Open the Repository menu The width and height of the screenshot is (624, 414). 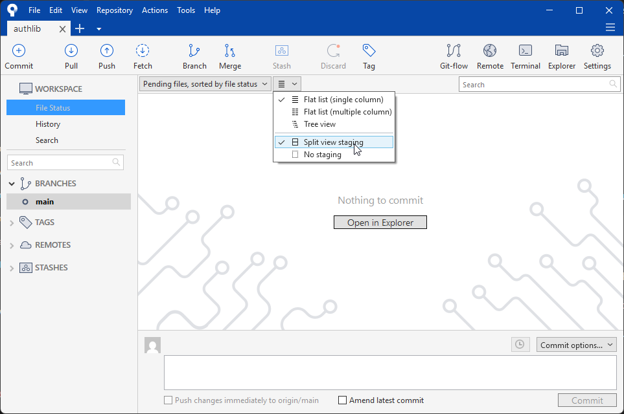pyautogui.click(x=115, y=10)
